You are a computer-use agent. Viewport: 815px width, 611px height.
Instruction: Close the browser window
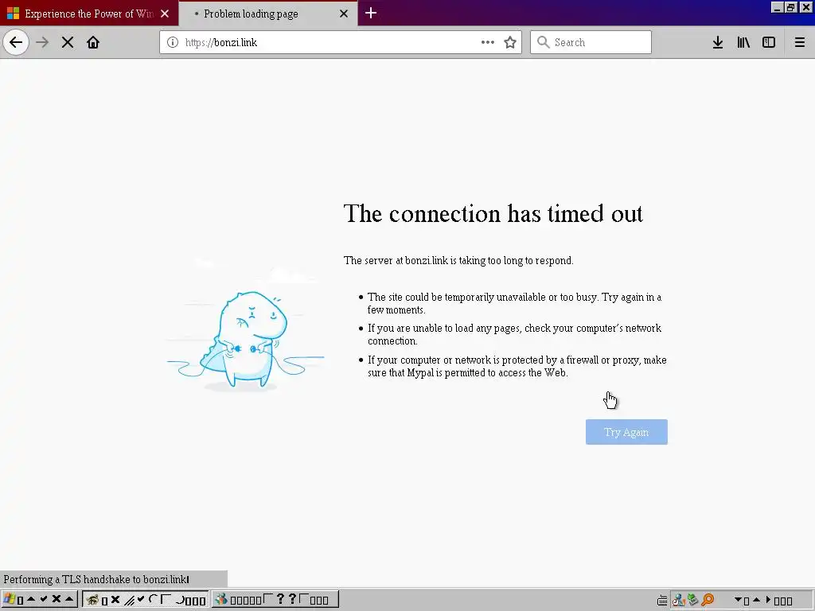coord(805,7)
